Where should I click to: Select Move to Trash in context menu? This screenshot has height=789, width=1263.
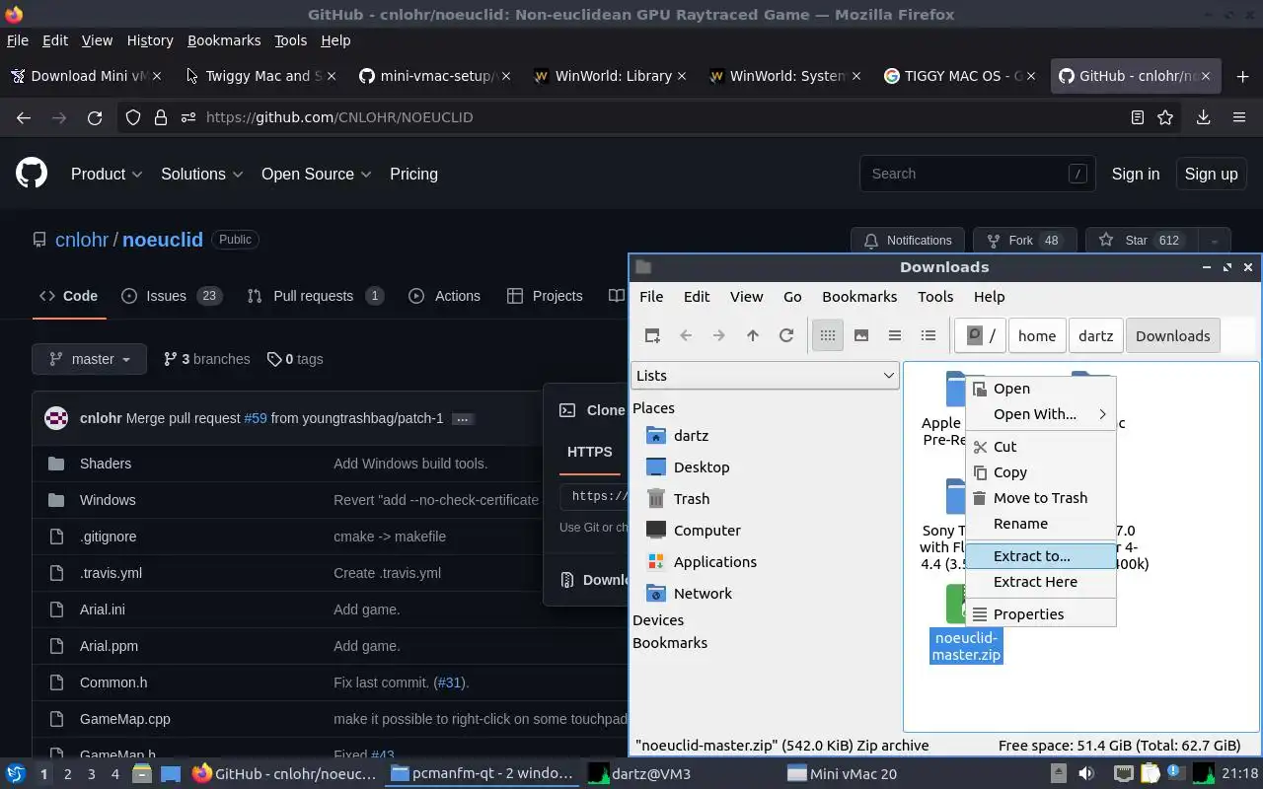pos(1041,498)
